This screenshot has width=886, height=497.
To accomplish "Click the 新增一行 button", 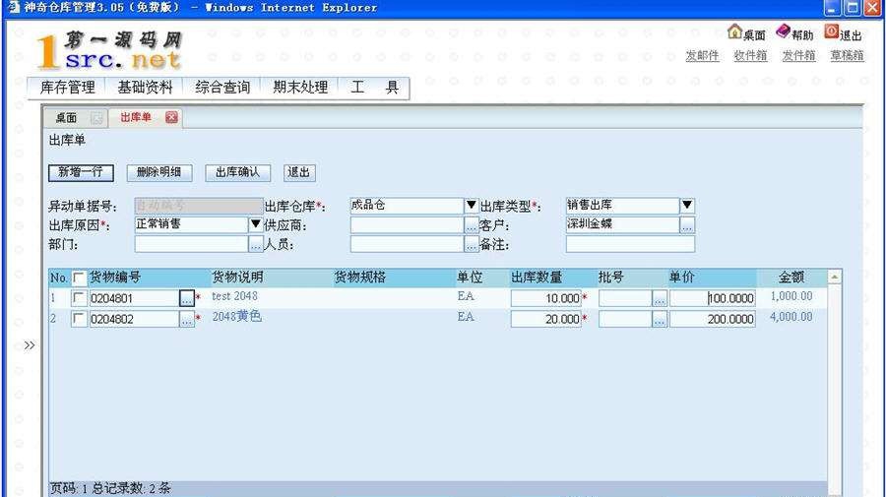I will coord(81,172).
